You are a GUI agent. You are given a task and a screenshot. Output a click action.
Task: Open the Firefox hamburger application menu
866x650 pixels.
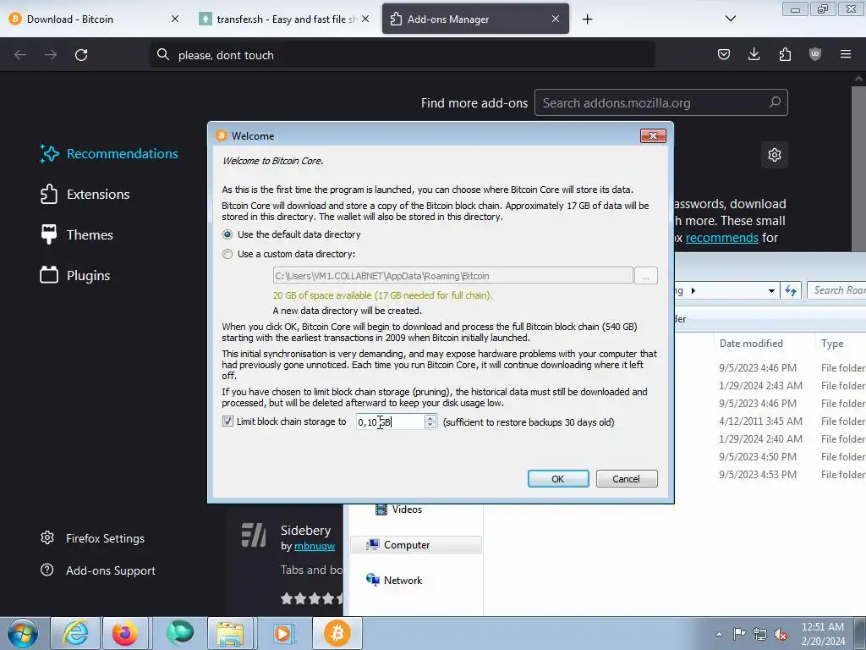(x=846, y=54)
